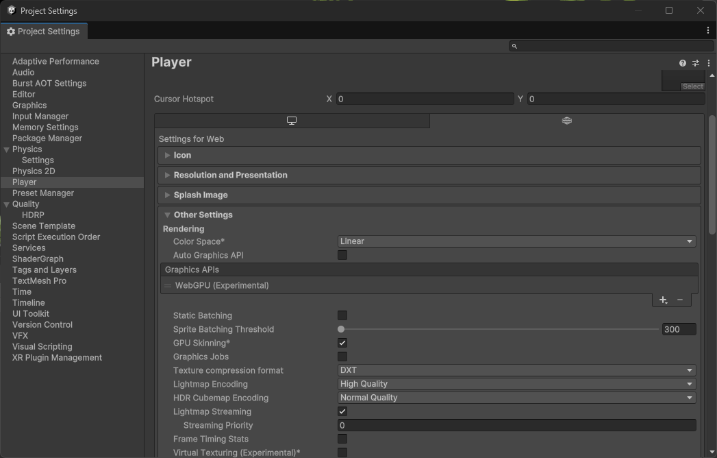Turn off Lightmap Streaming
The height and width of the screenshot is (458, 717).
(x=342, y=411)
